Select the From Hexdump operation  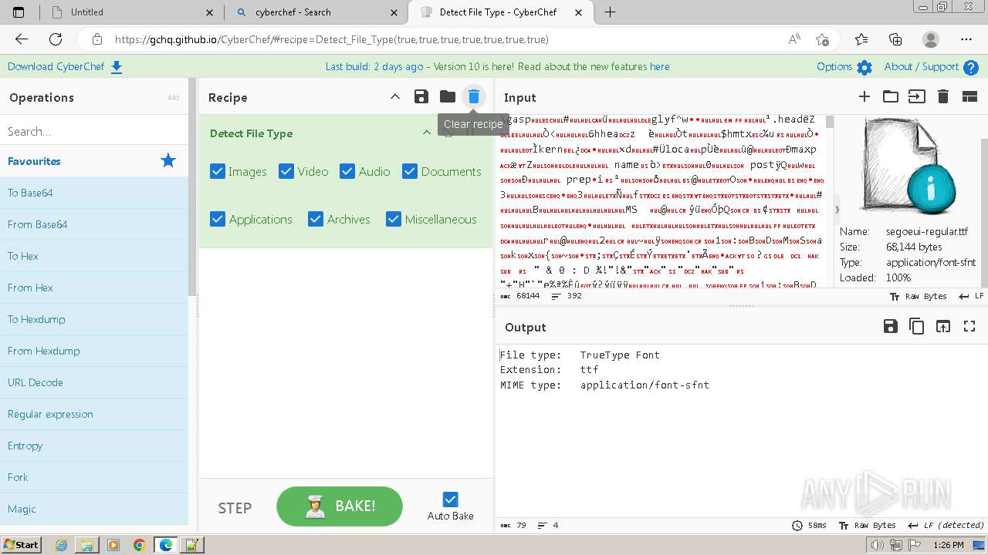click(94, 351)
